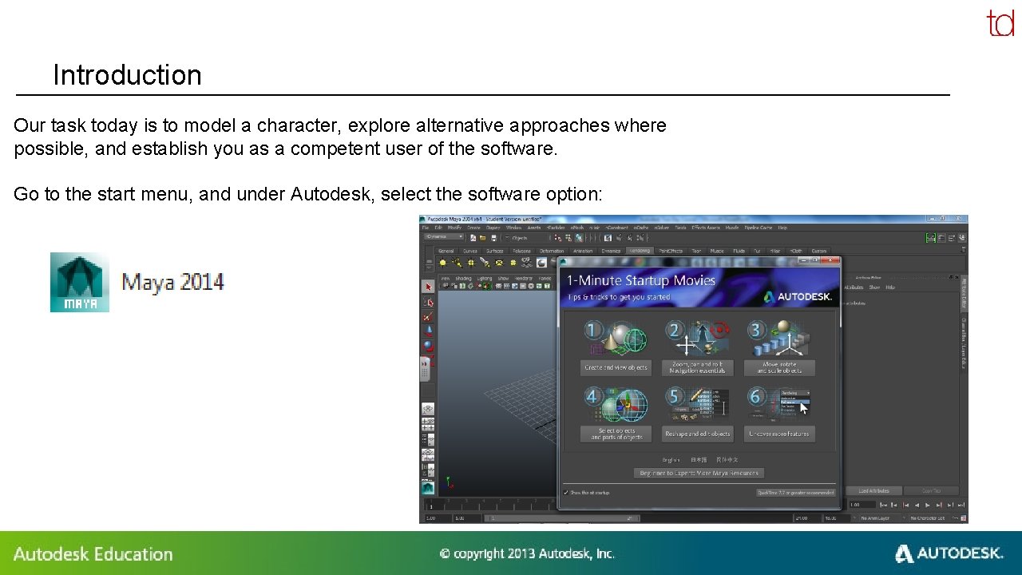Click the Maya 2014 application icon
Viewport: 1022px width, 575px height.
(80, 282)
